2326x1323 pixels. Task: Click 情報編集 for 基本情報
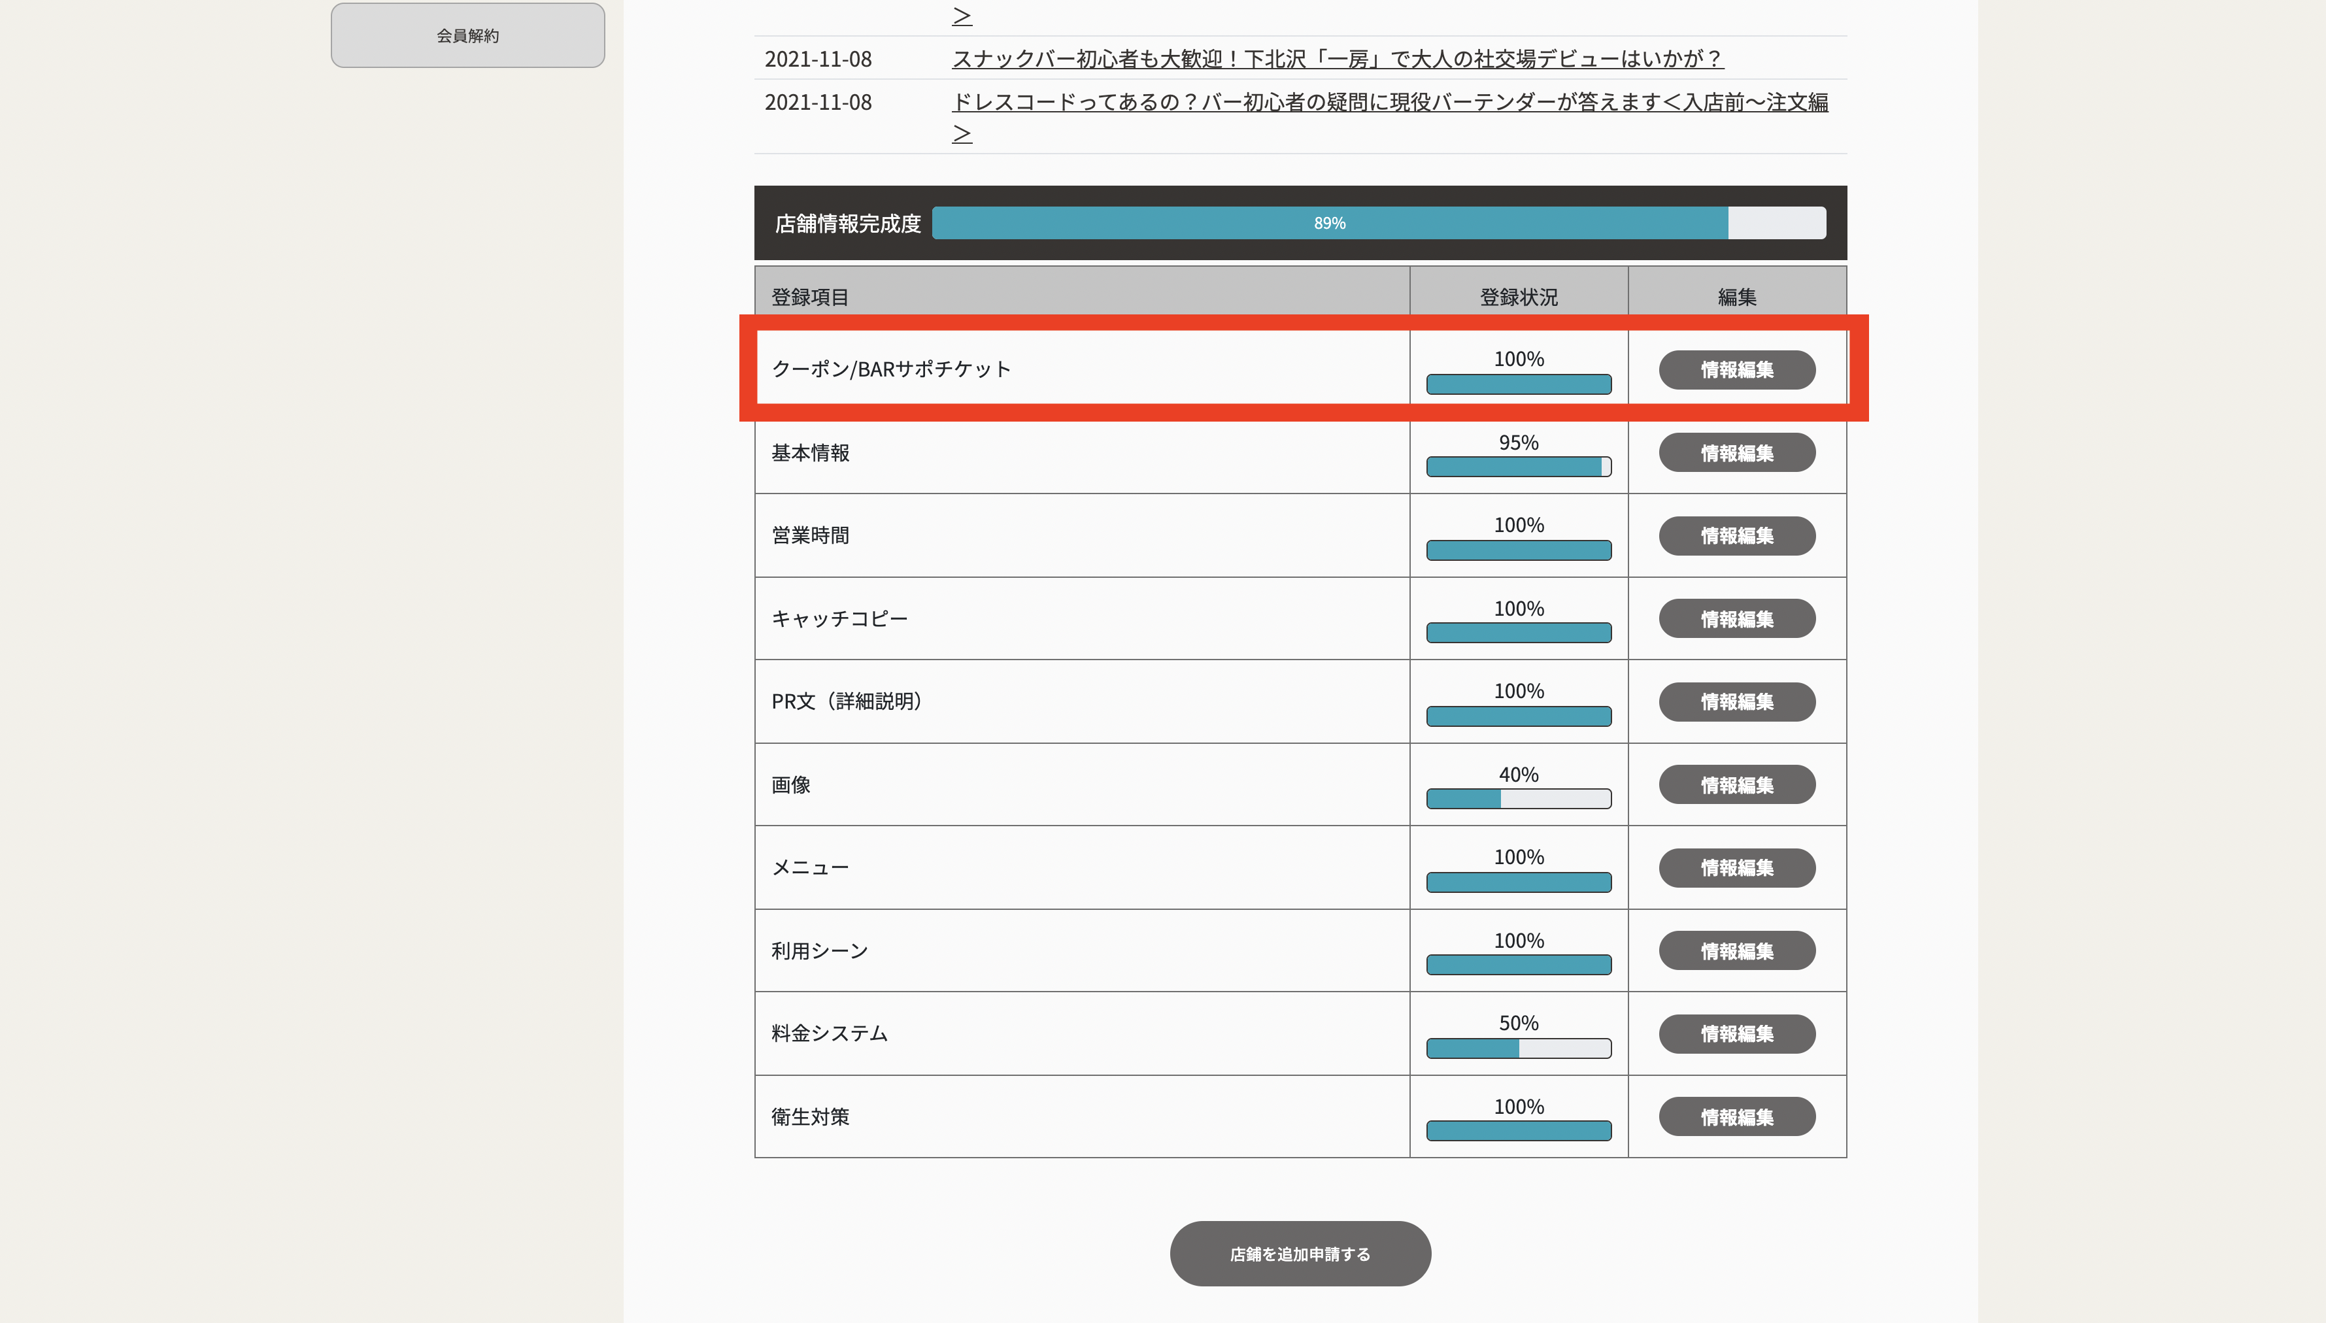1736,452
